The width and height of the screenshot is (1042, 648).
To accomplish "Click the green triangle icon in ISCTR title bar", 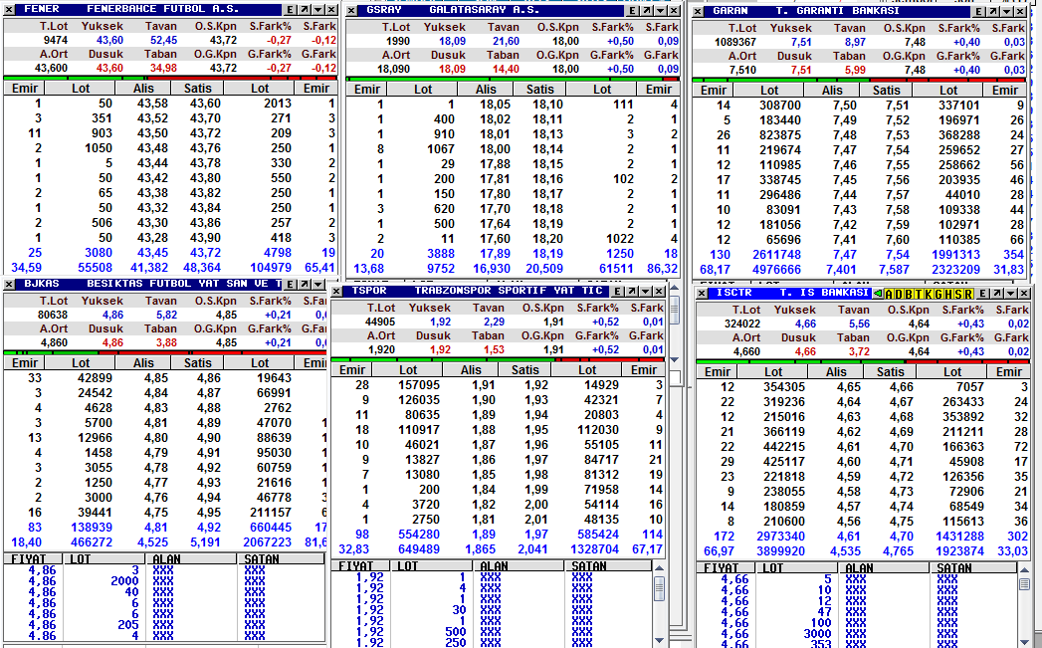I will tap(877, 295).
